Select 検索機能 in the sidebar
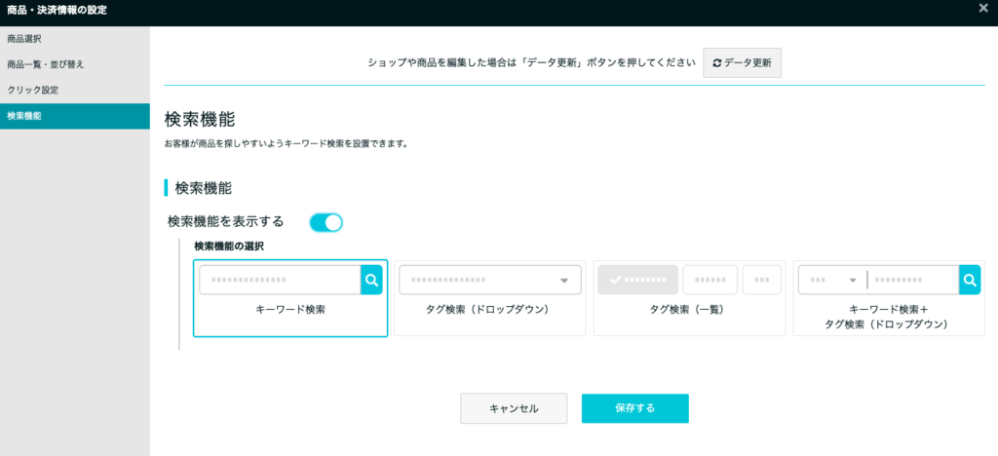Viewport: 998px width, 456px height. pos(24,116)
